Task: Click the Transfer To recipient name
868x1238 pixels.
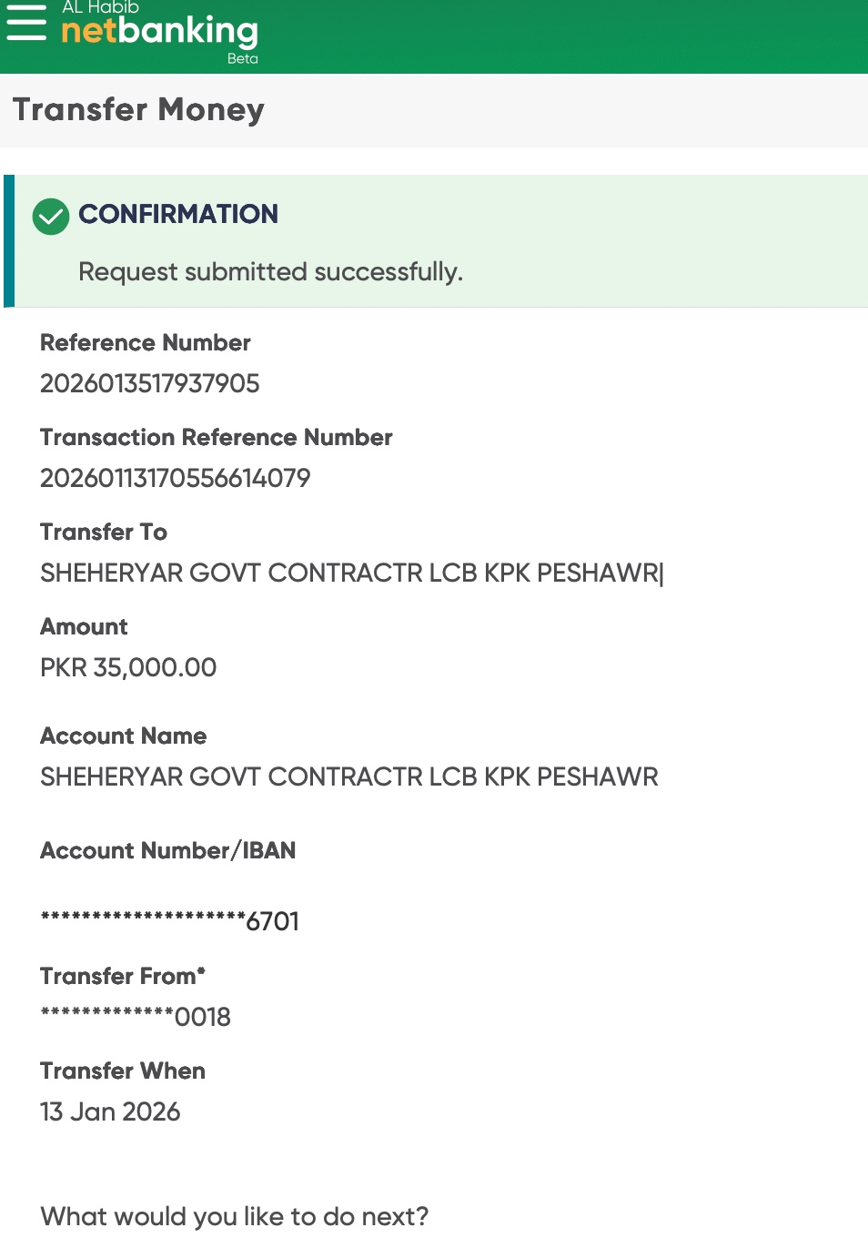Action: (351, 573)
